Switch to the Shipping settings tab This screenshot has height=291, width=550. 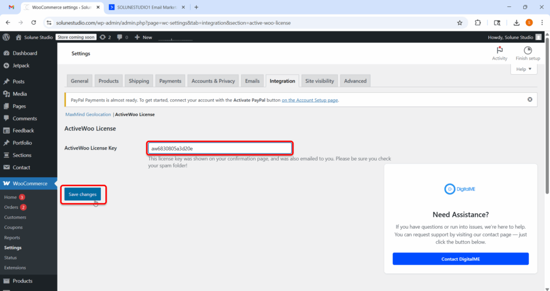click(x=139, y=81)
